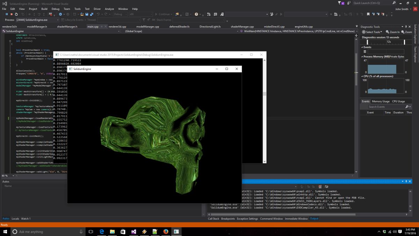419x236 pixels.
Task: Switch to shaderManager.h tab
Action: pos(67,27)
